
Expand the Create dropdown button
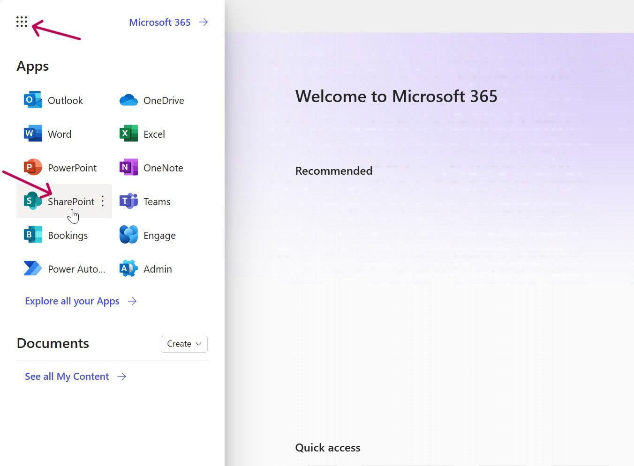[x=184, y=344]
